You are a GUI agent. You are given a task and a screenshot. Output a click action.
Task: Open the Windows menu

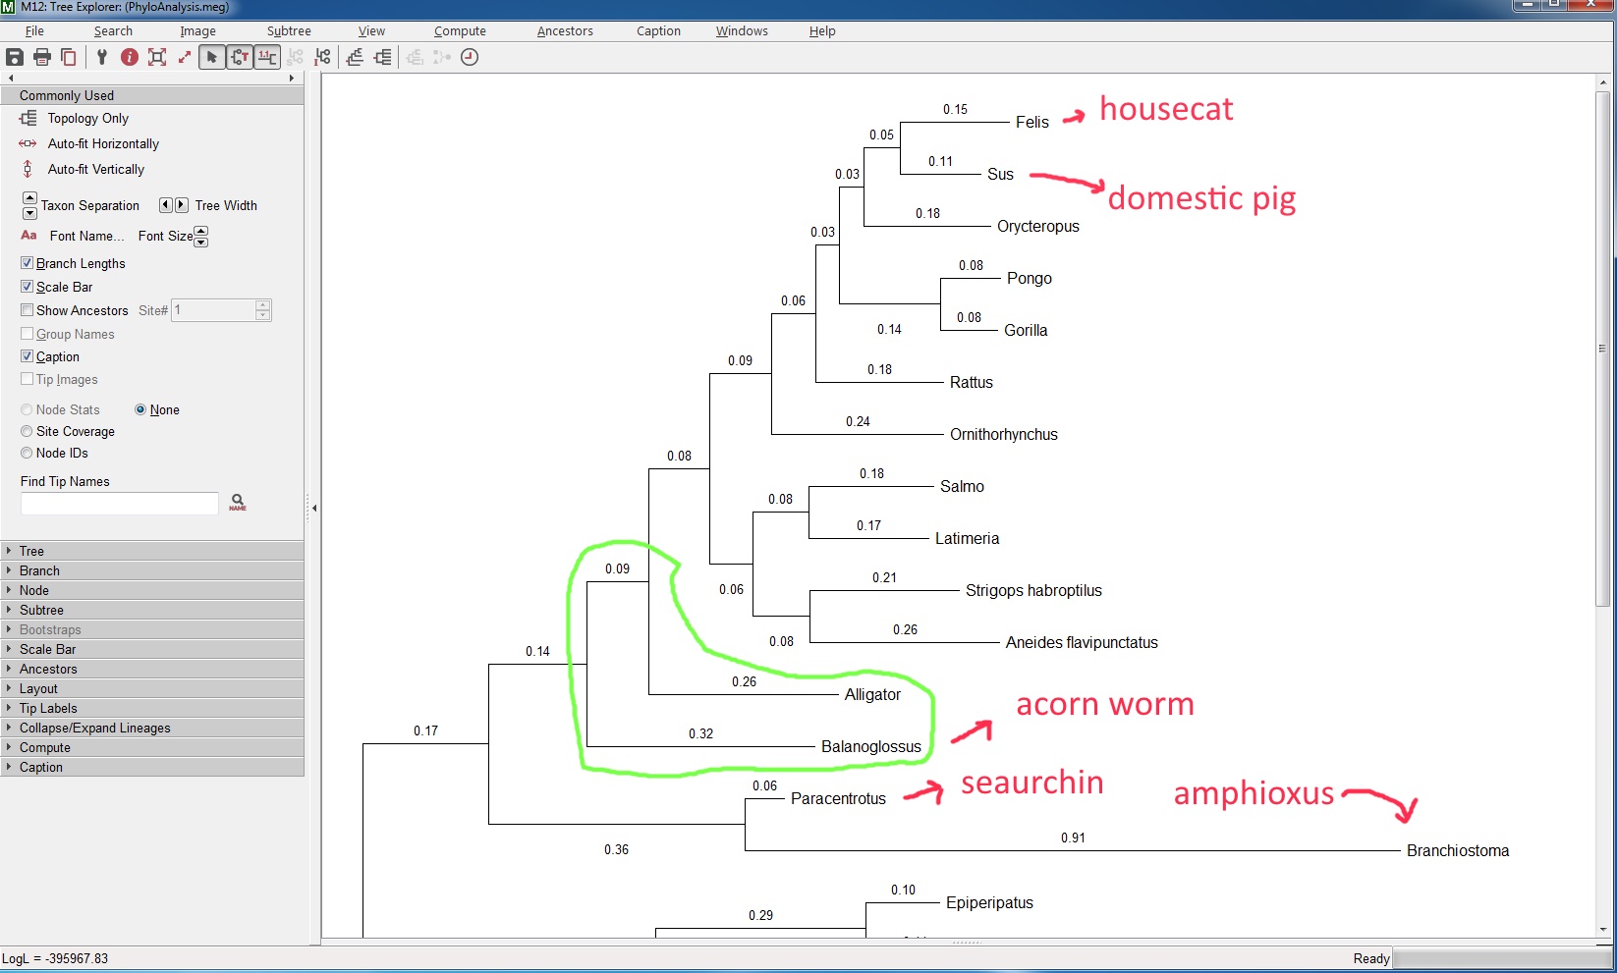tap(742, 31)
